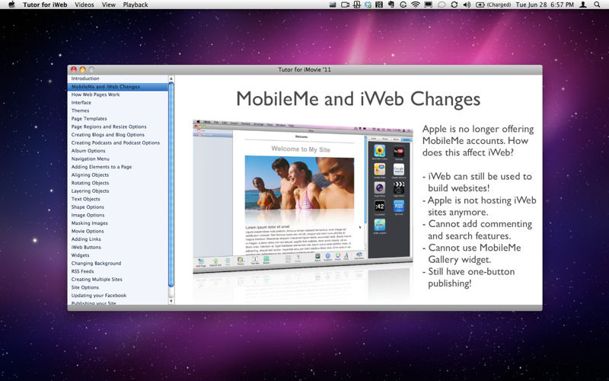The width and height of the screenshot is (609, 381).
Task: Minimize the tutor window with yellow button
Action: coord(82,69)
